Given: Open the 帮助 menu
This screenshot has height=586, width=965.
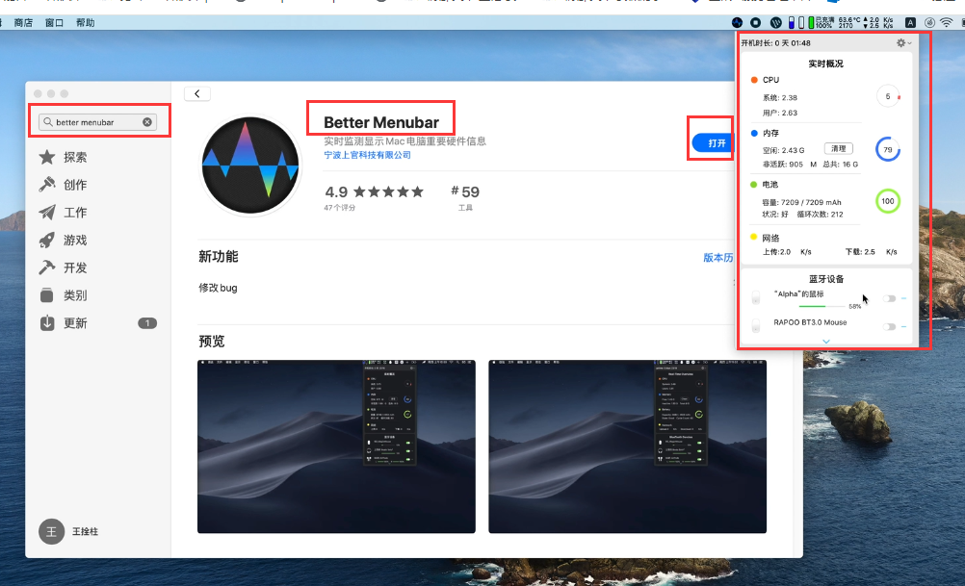Looking at the screenshot, I should (x=85, y=23).
